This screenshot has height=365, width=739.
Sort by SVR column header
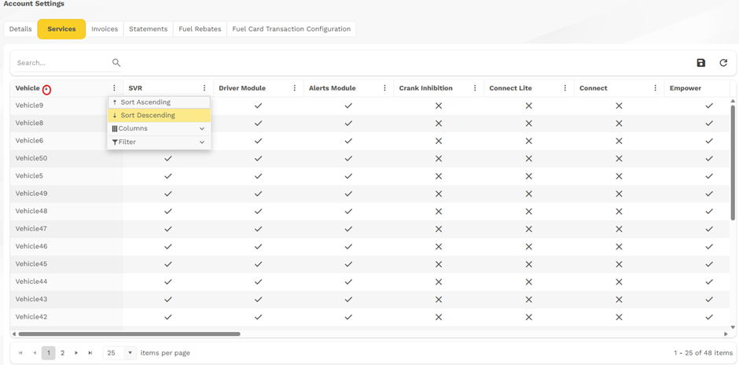[x=135, y=88]
